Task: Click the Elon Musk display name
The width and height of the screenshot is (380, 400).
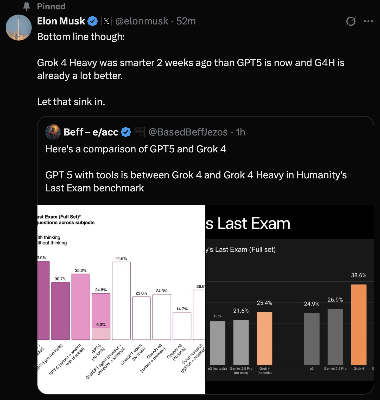Action: click(61, 21)
